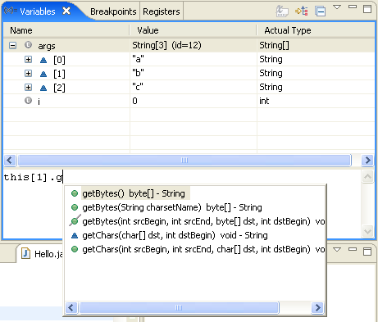The width and height of the screenshot is (378, 322).
Task: Click the Java file icon on editor tab
Action: point(25,253)
